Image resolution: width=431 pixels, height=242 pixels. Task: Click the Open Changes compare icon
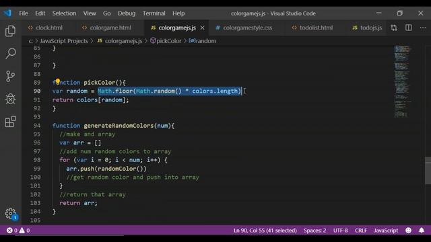coord(394,28)
